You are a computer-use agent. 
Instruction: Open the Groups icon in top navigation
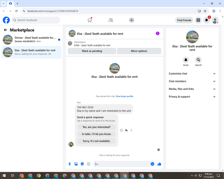click(132, 20)
